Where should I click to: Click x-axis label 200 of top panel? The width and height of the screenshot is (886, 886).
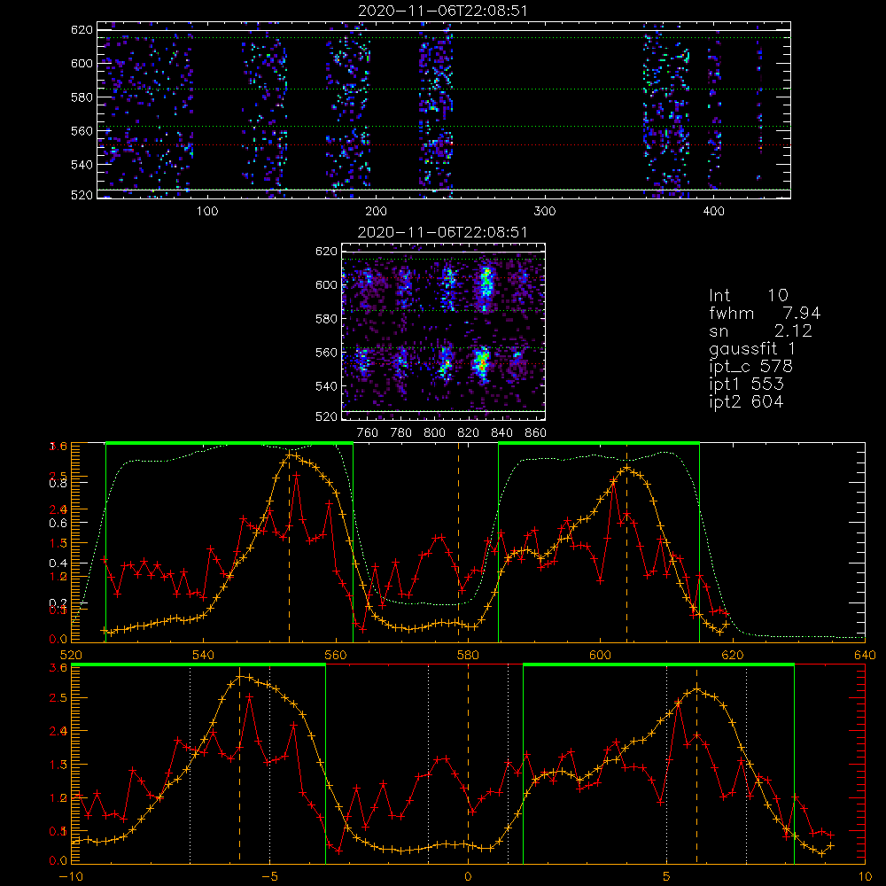tap(376, 212)
